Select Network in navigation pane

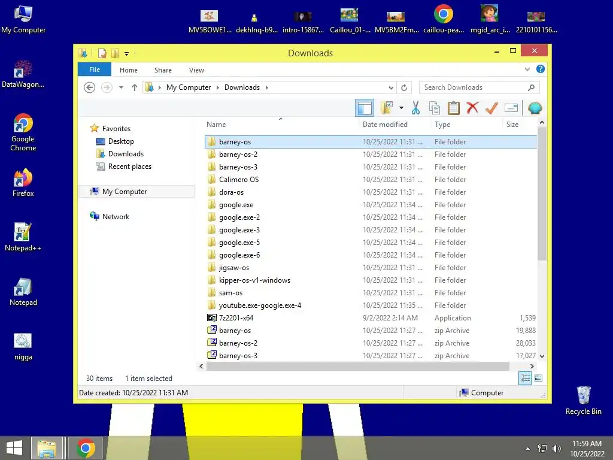click(x=116, y=217)
